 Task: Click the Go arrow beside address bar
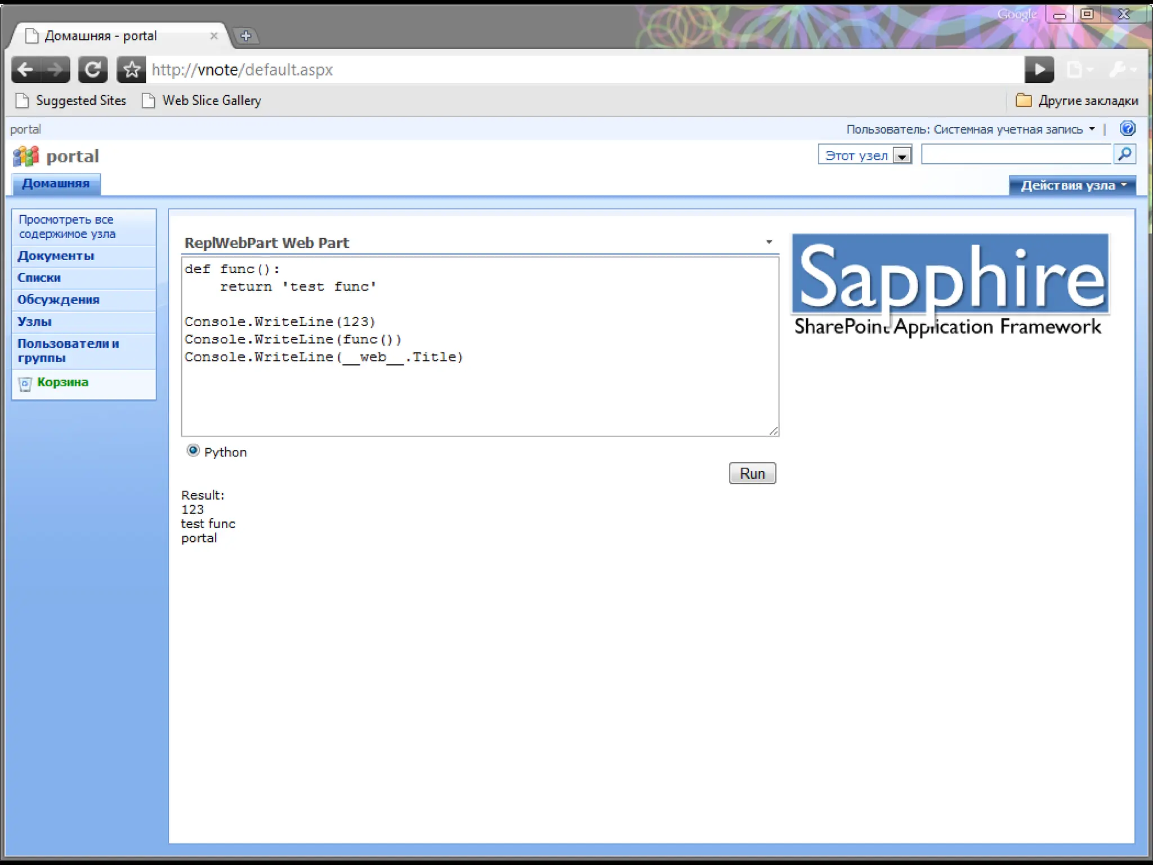1039,70
